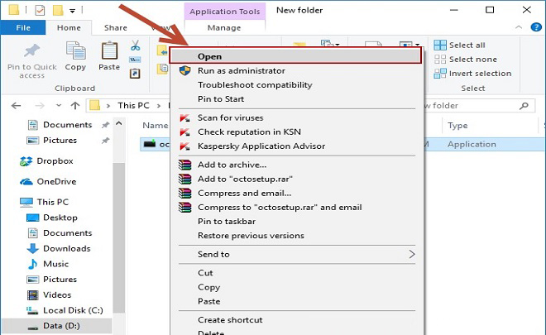Go forward with the Forward arrow

[x=40, y=106]
